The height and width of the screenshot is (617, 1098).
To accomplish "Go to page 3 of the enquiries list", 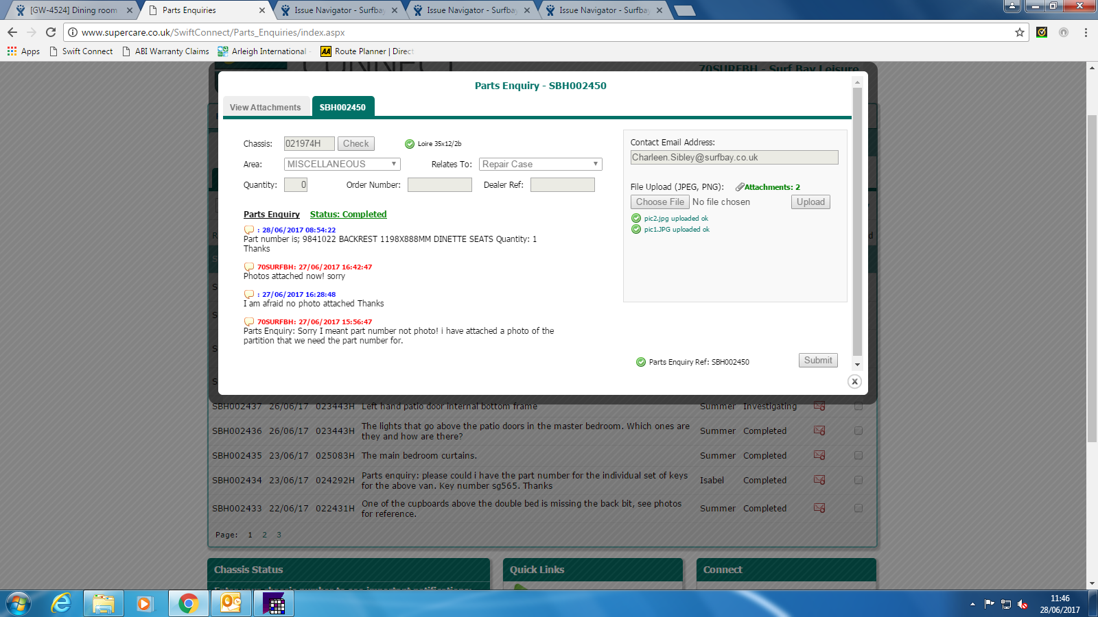I will coord(279,535).
